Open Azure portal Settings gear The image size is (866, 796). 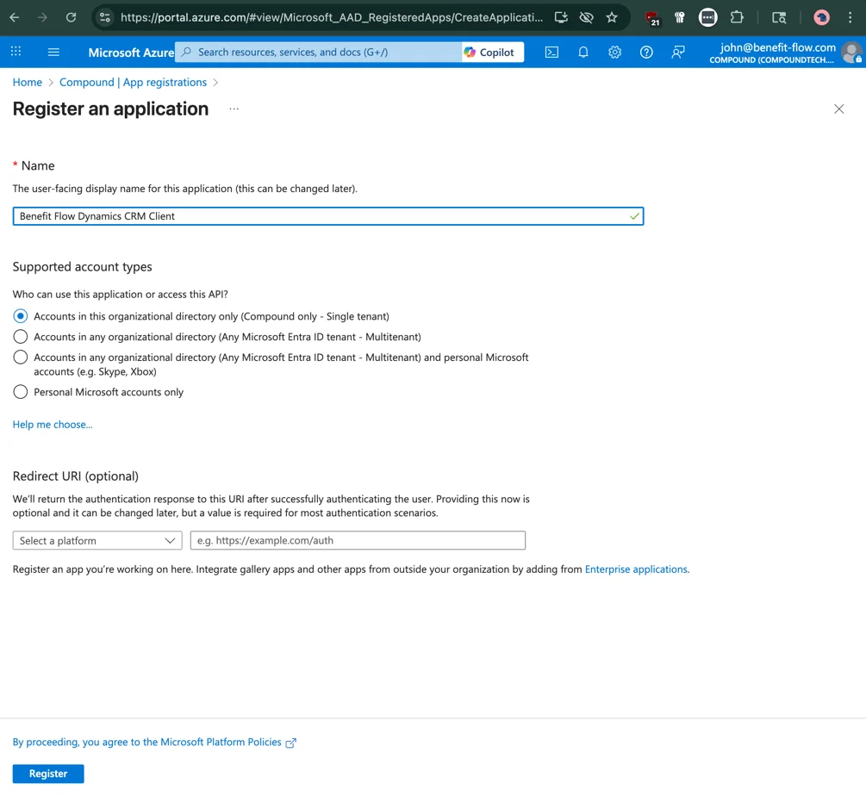pyautogui.click(x=614, y=52)
